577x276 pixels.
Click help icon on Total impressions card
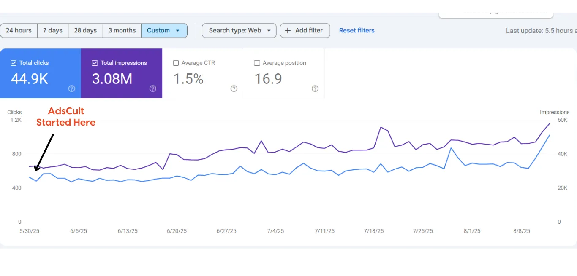pyautogui.click(x=153, y=88)
